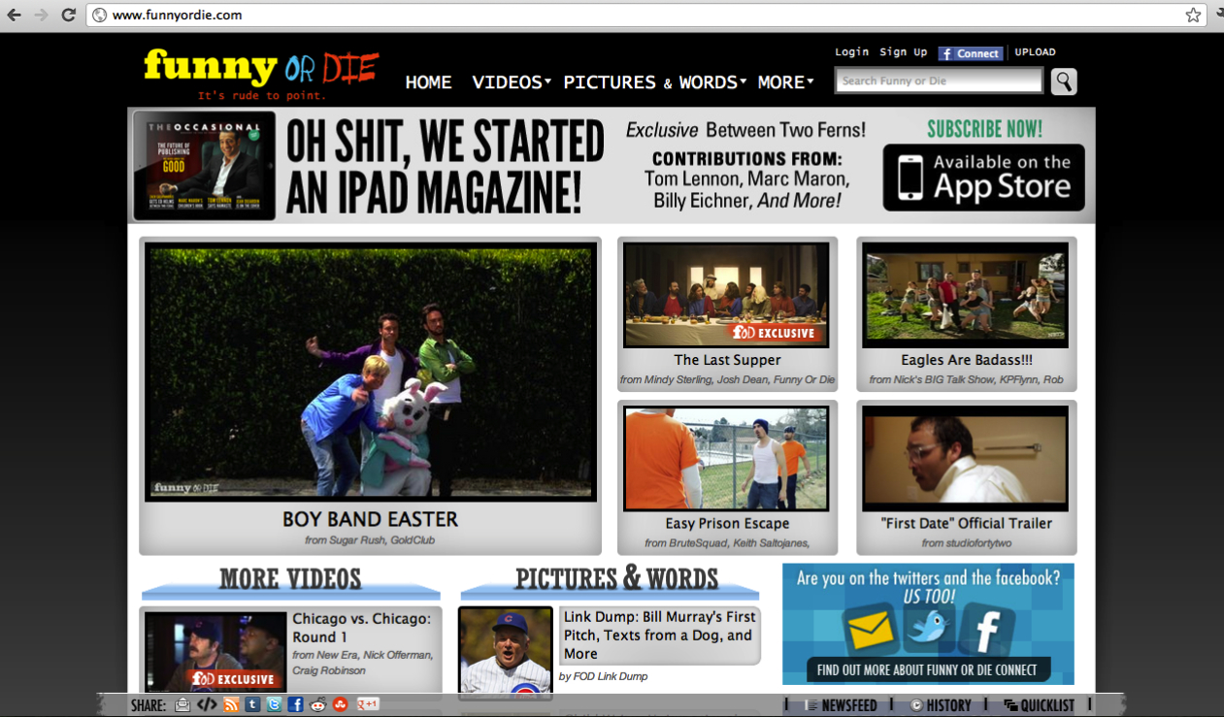Click the "from Nick's BIG Talk Show" credit
Viewport: 1224px width, 717px height.
[x=966, y=379]
